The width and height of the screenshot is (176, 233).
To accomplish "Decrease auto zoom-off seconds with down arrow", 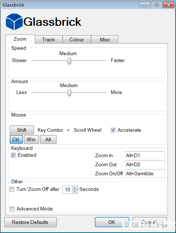I will [x=75, y=191].
